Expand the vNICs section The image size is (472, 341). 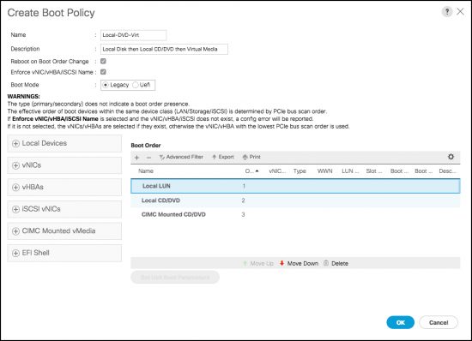point(64,165)
